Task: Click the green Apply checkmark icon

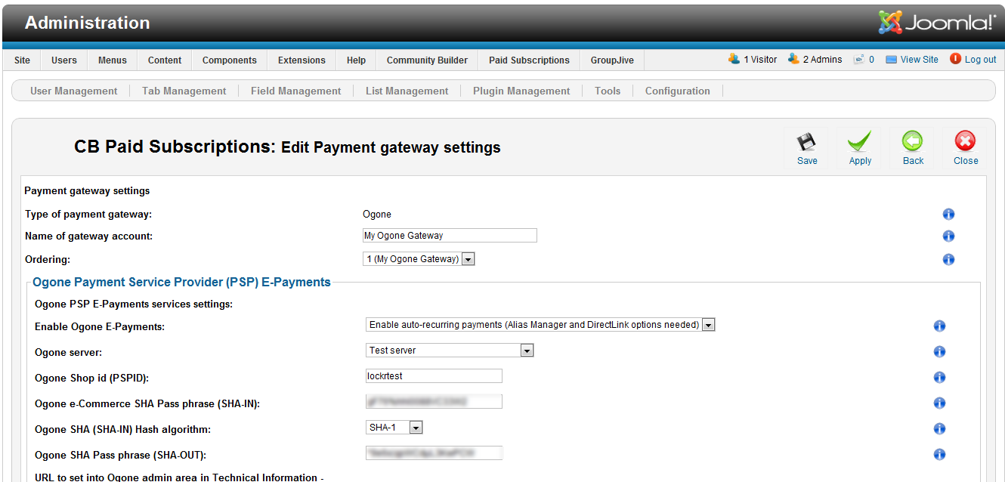Action: click(860, 141)
